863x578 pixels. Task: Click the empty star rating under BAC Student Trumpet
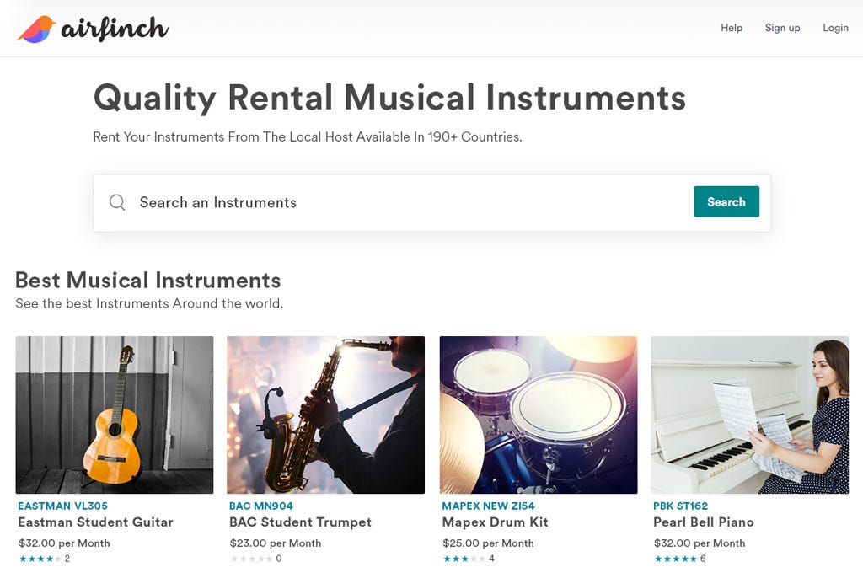tap(251, 559)
